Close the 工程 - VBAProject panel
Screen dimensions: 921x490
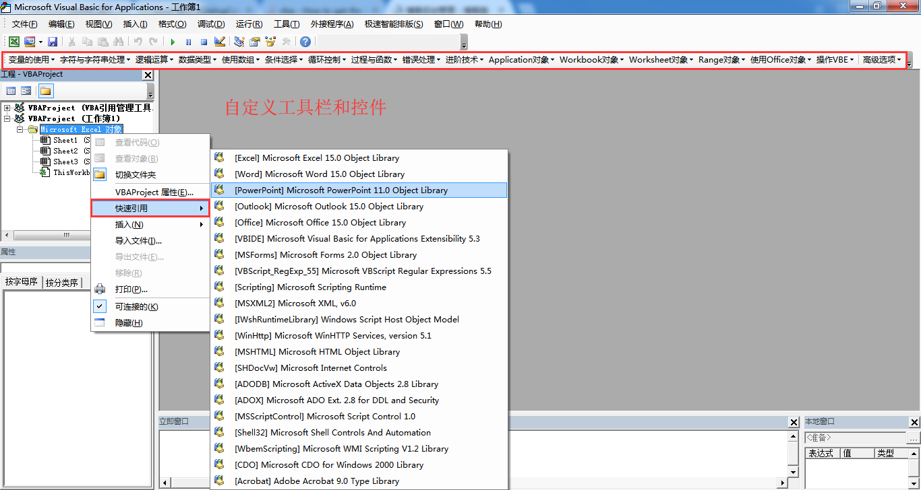pyautogui.click(x=148, y=75)
